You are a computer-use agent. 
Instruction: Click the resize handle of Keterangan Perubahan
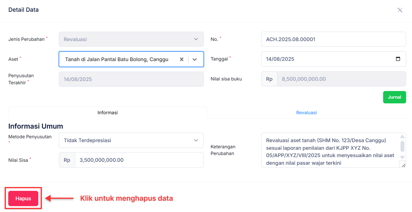403,165
